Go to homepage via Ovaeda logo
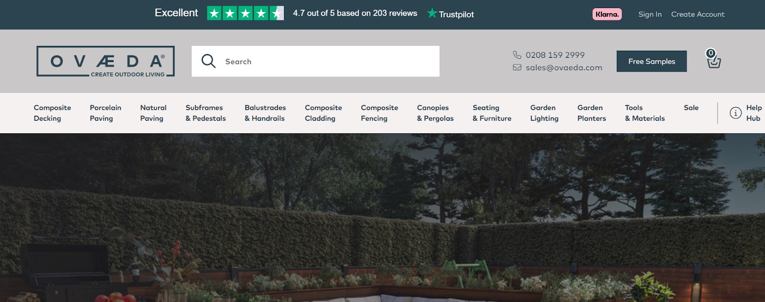The height and width of the screenshot is (302, 765). pyautogui.click(x=106, y=61)
